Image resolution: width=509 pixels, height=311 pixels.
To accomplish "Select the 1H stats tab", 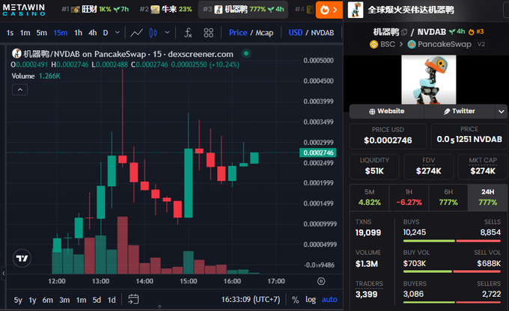I will pyautogui.click(x=409, y=197).
